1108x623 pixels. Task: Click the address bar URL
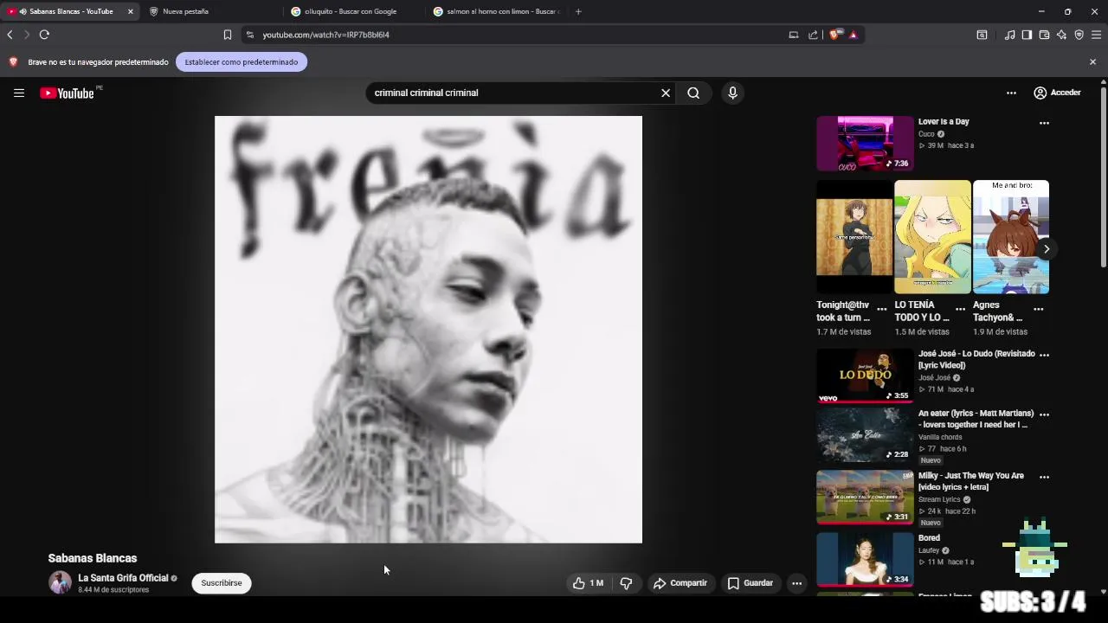point(325,35)
